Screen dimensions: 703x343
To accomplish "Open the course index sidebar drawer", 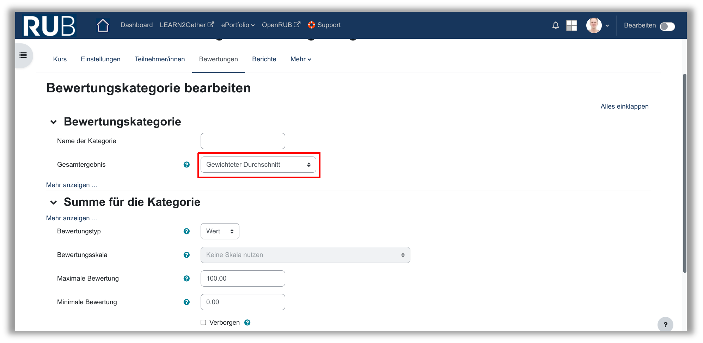I will click(x=23, y=55).
